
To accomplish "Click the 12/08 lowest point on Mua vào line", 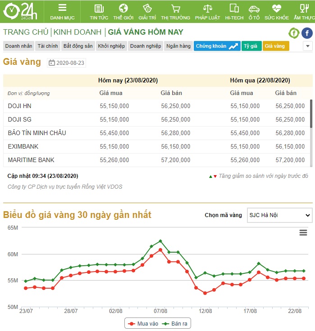I will pos(205,293).
